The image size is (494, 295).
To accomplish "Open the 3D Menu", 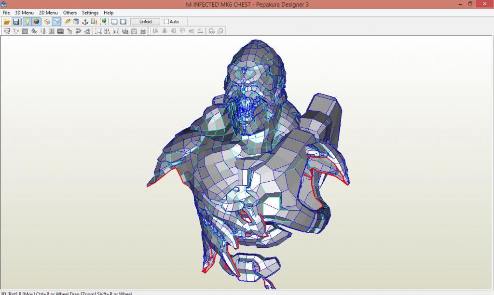I will click(24, 13).
